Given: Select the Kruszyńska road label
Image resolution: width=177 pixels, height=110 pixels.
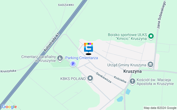Looking at the screenshot, I should [x=8, y=71].
